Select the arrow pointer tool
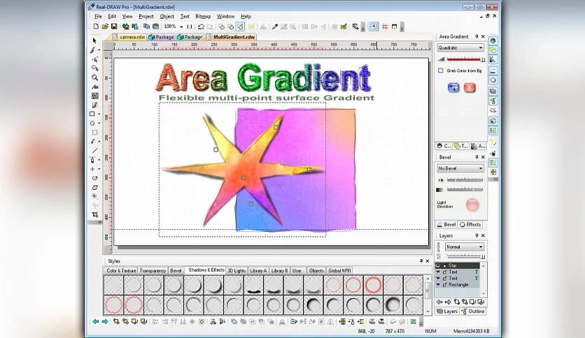This screenshot has height=338, width=585. (94, 41)
